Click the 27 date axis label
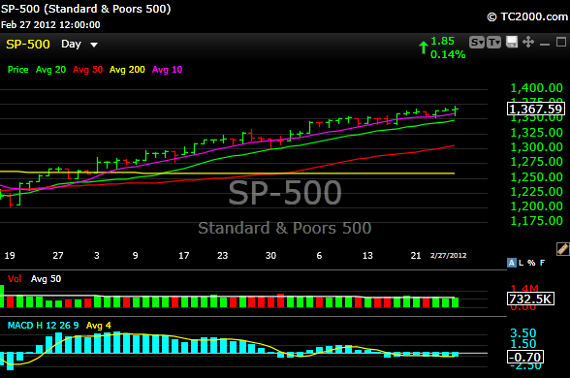570x378 pixels. click(58, 256)
